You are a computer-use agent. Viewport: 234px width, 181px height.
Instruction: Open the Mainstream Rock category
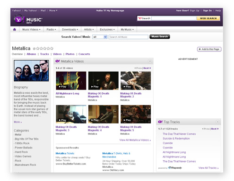[x=26, y=165]
